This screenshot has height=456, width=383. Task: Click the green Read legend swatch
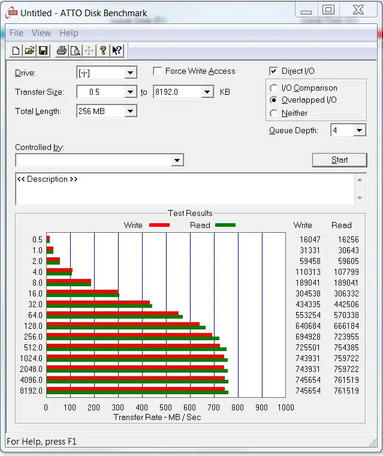pos(225,225)
